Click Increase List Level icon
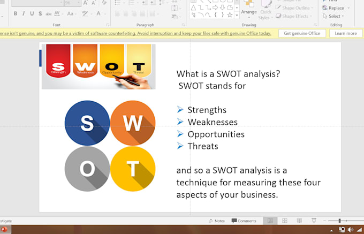This screenshot has height=234, width=364. pyautogui.click(x=153, y=3)
